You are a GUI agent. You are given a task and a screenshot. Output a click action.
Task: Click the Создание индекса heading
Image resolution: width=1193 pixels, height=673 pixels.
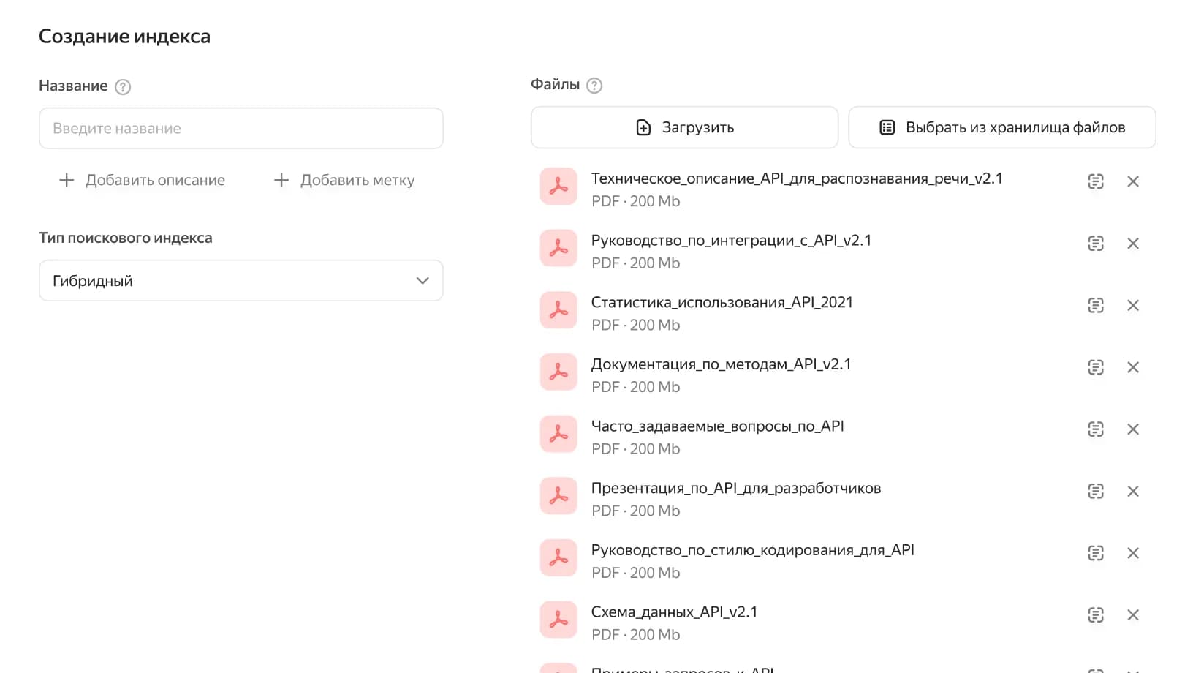tap(124, 37)
